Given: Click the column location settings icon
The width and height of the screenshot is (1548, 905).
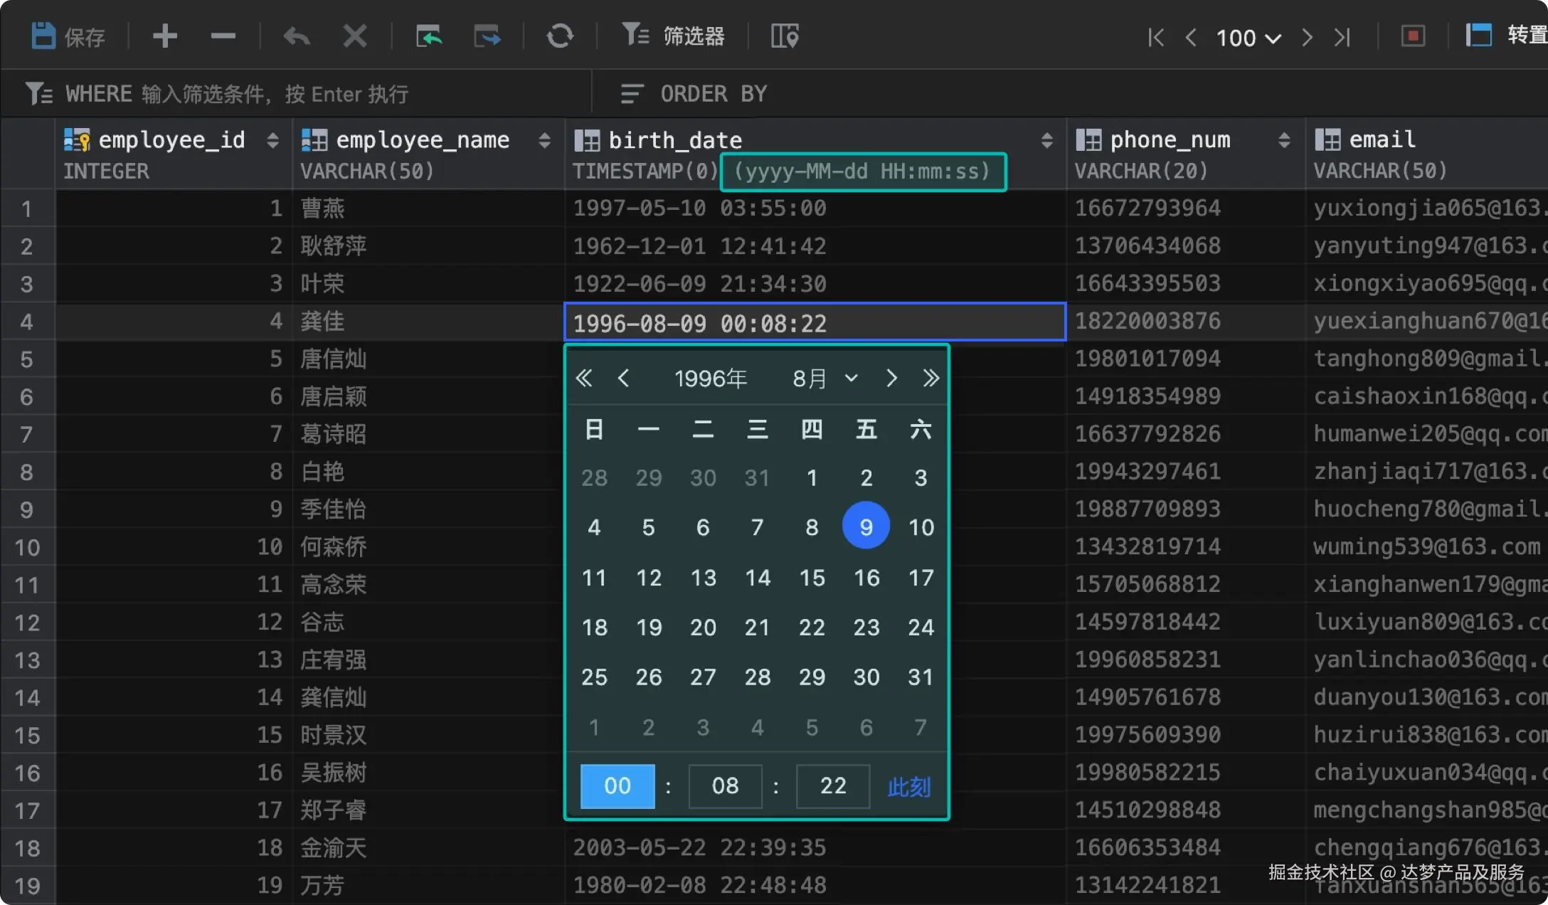Looking at the screenshot, I should click(x=785, y=36).
